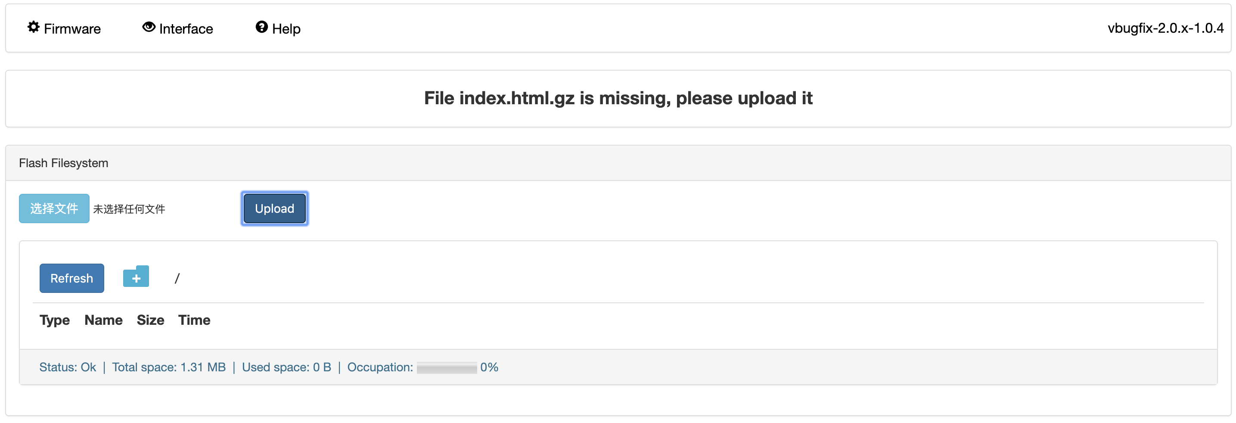The height and width of the screenshot is (423, 1236).
Task: Click the Status: Ok indicator
Action: point(68,367)
